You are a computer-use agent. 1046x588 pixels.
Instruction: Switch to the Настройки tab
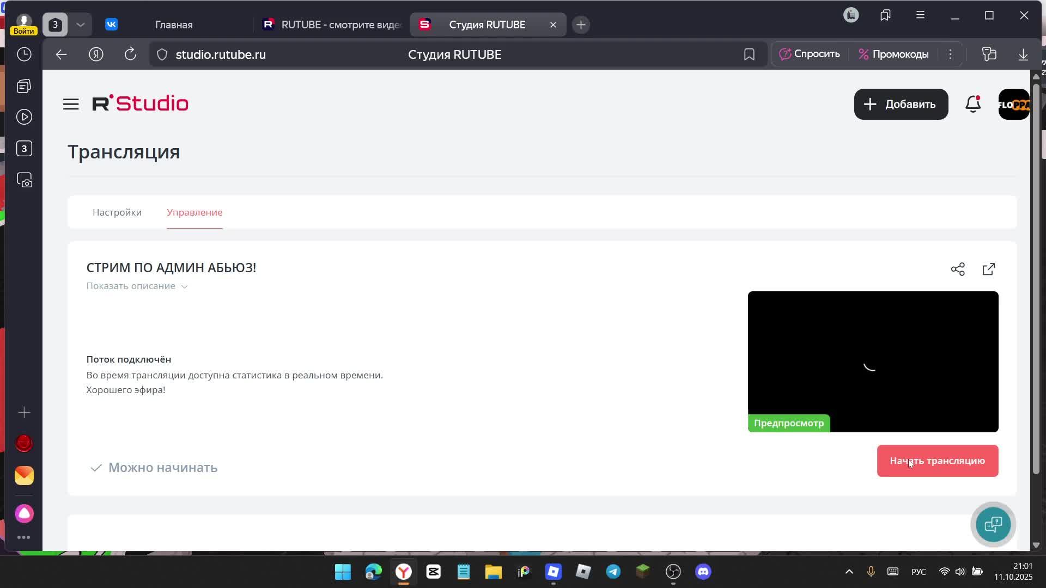(117, 212)
